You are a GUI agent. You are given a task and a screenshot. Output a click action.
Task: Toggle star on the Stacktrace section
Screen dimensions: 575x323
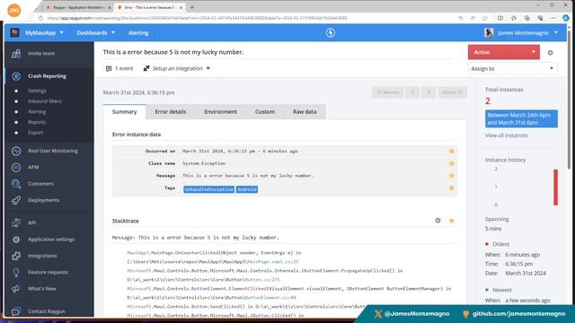(x=451, y=221)
